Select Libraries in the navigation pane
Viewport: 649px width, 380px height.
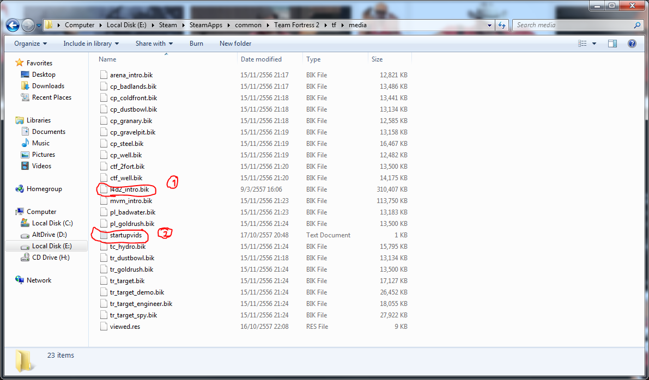click(x=39, y=120)
